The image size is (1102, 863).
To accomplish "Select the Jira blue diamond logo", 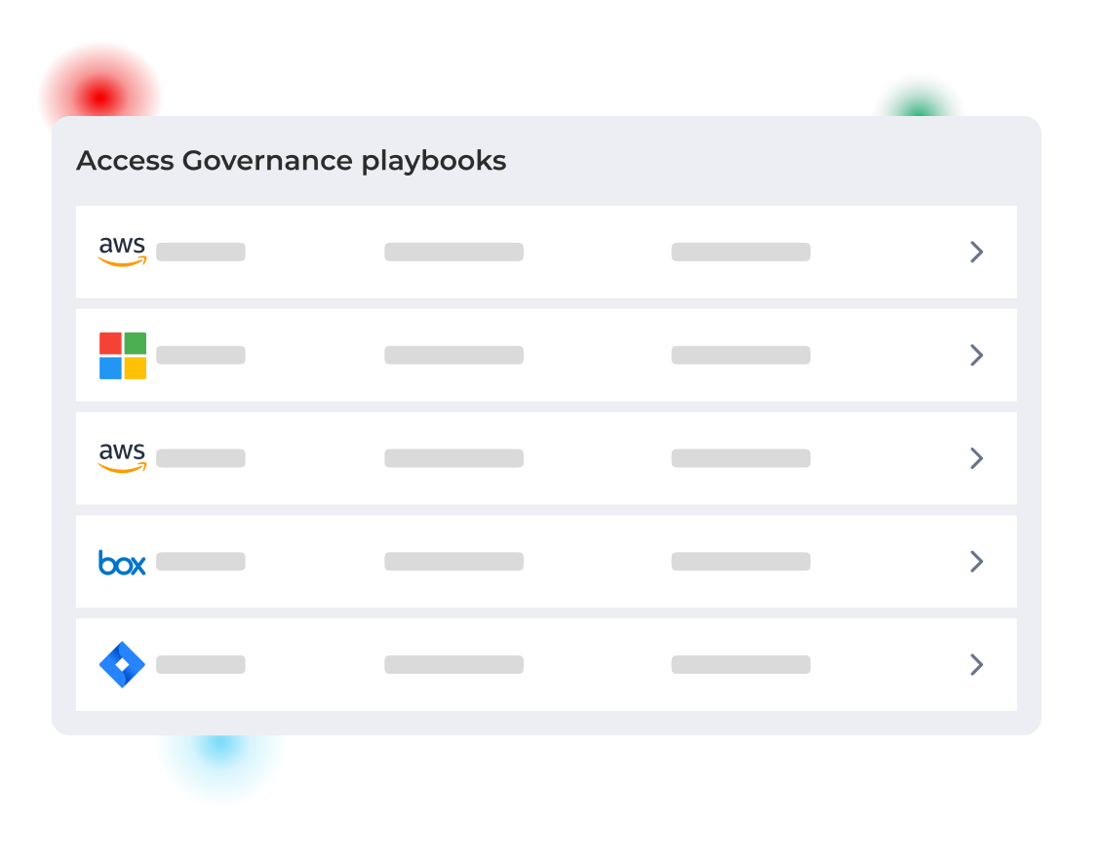I will point(122,665).
